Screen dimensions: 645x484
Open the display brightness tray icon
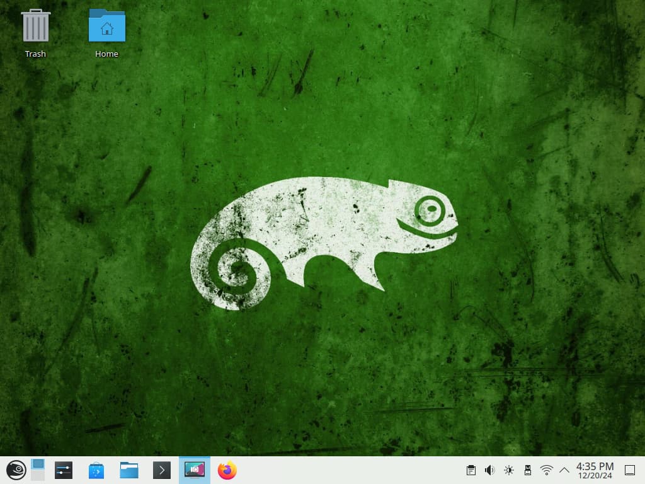tap(509, 470)
